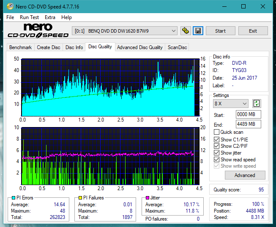This screenshot has width=276, height=227.
Task: Minimize the Nero CD-DVD Speed window
Action: pyautogui.click(x=224, y=6)
